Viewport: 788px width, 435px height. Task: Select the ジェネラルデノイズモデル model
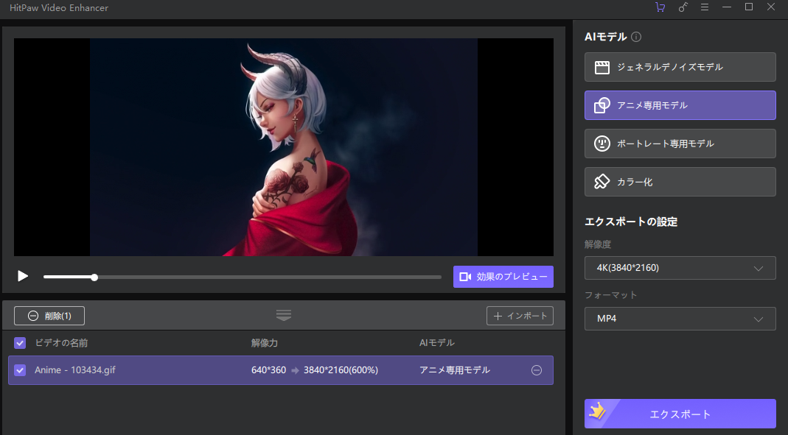coord(680,67)
